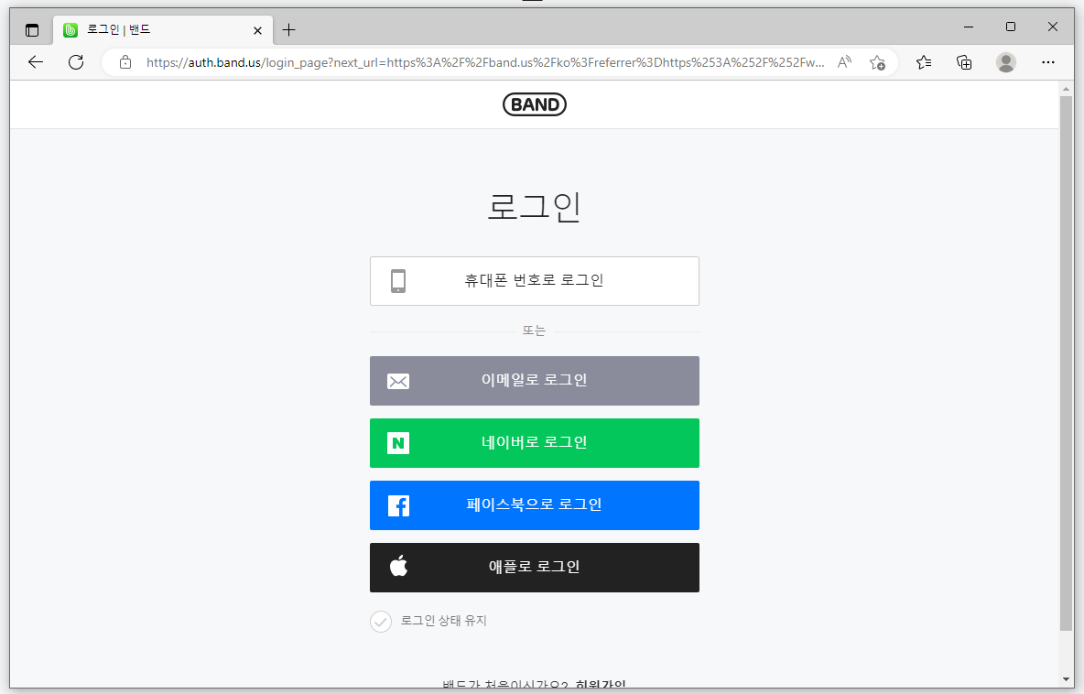Choose 이메일로 로그인 button

pyautogui.click(x=535, y=381)
